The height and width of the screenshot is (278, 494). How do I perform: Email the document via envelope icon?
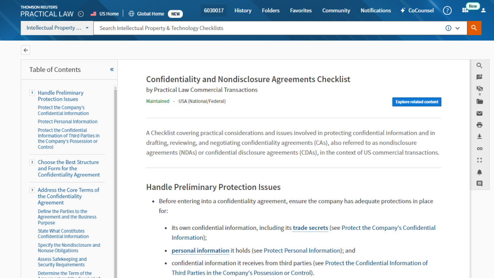click(479, 114)
